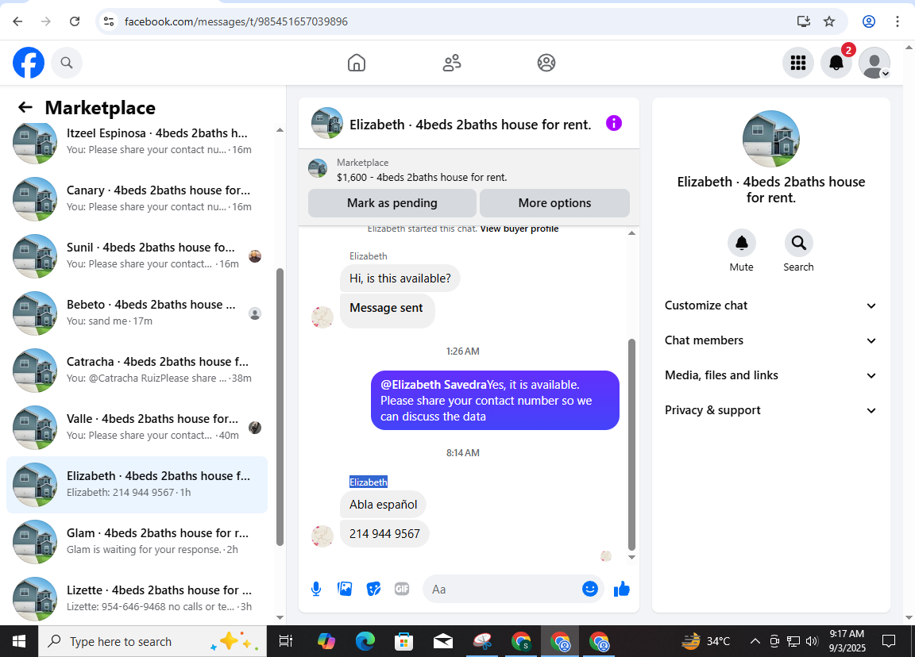Bookmark this page with star icon
The height and width of the screenshot is (657, 915).
[x=829, y=21]
